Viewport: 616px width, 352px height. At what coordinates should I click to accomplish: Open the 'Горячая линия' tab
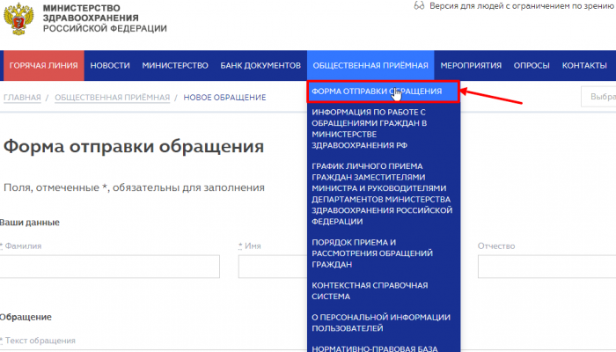[43, 66]
